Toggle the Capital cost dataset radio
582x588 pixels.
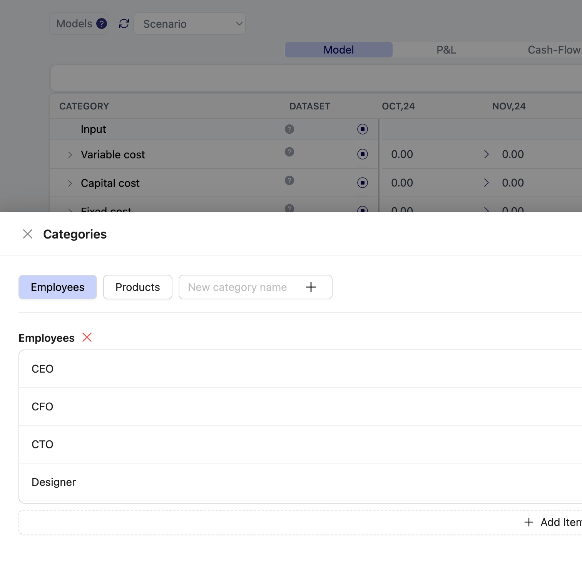tap(363, 183)
